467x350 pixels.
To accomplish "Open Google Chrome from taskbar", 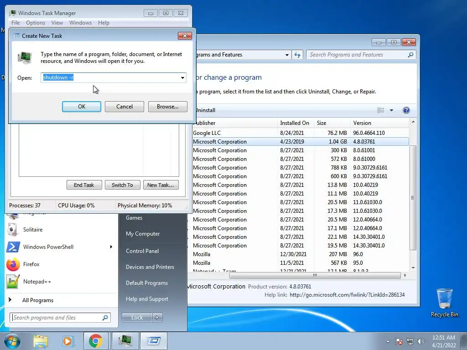I will click(95, 341).
